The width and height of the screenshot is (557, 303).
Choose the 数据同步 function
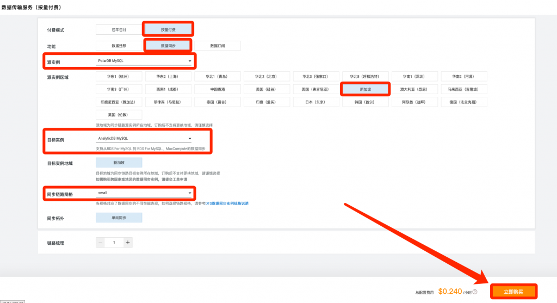[x=168, y=46]
